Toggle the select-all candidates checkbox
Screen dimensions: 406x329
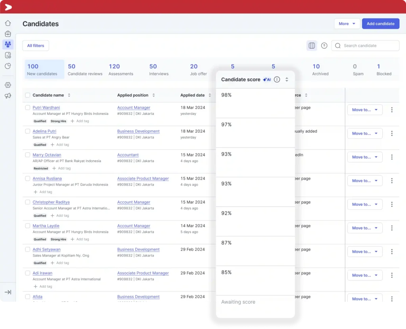(28, 95)
